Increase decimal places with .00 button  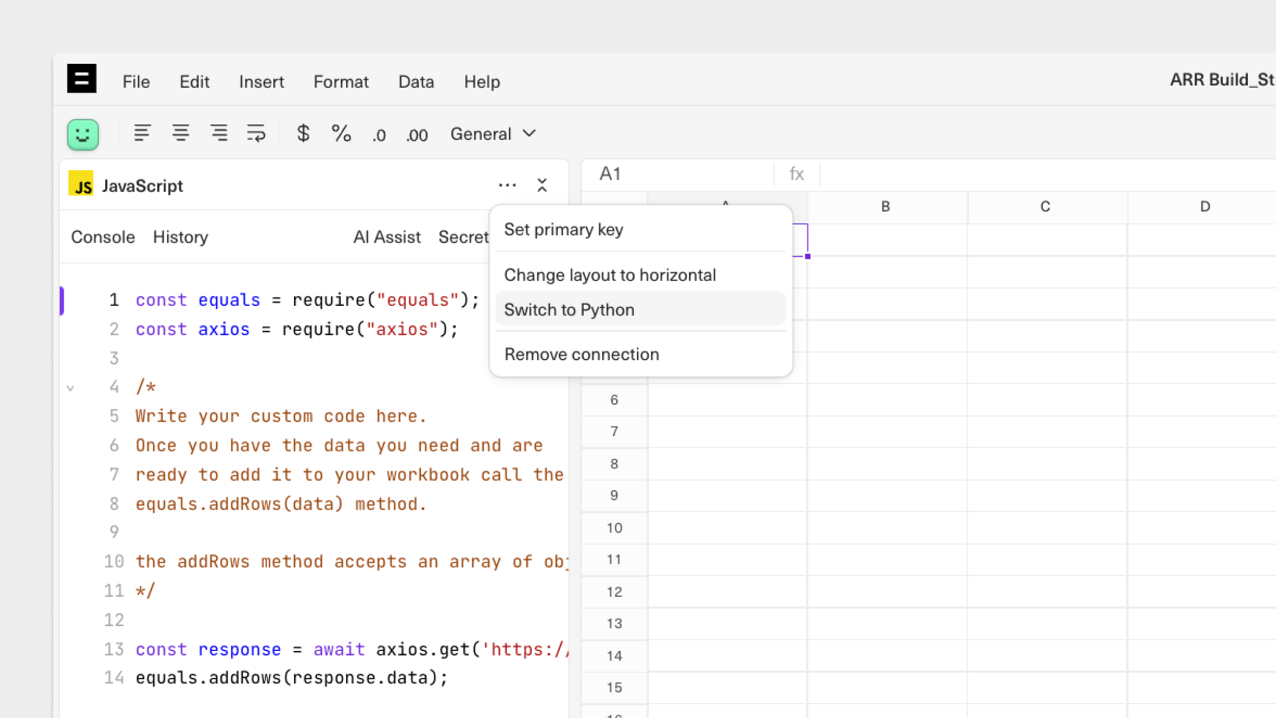417,135
